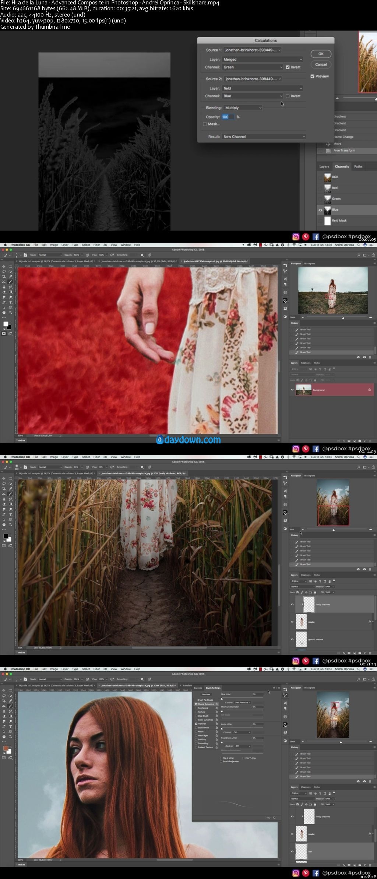Click the brown foreground color swatch in the portrait frame
Image resolution: width=377 pixels, height=879 pixels.
point(6,748)
